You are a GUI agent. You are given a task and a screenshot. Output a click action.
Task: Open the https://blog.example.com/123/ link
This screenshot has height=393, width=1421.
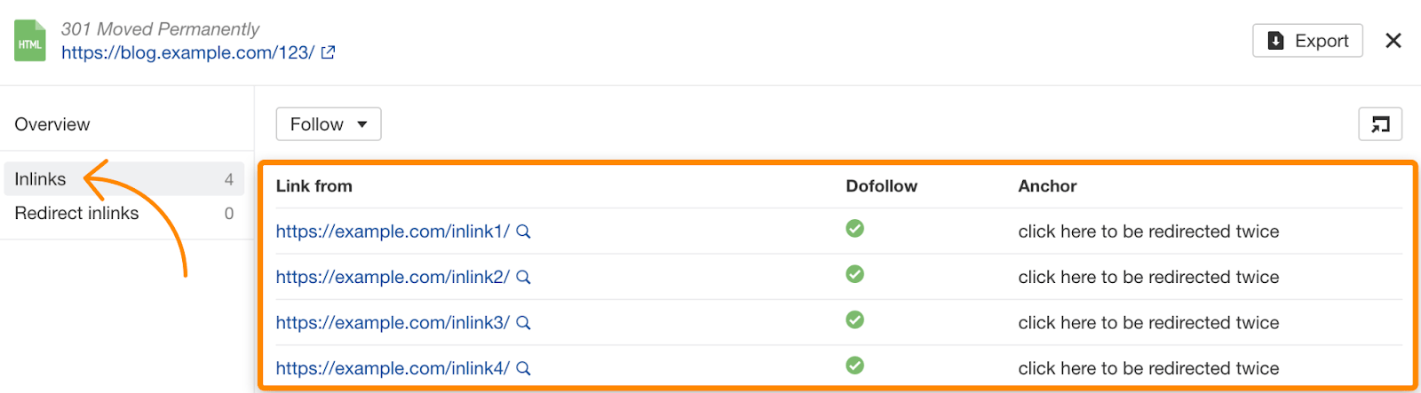click(187, 52)
